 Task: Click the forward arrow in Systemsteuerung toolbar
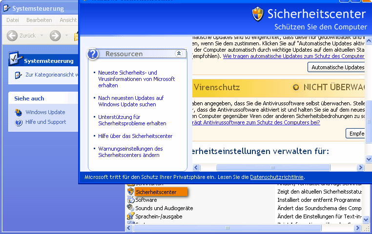click(x=55, y=36)
